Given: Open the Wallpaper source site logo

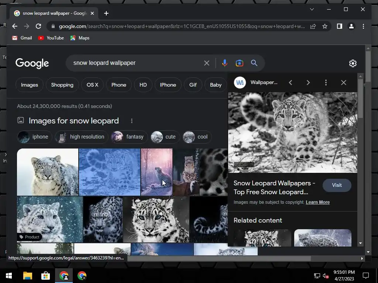Looking at the screenshot, I should 240,83.
